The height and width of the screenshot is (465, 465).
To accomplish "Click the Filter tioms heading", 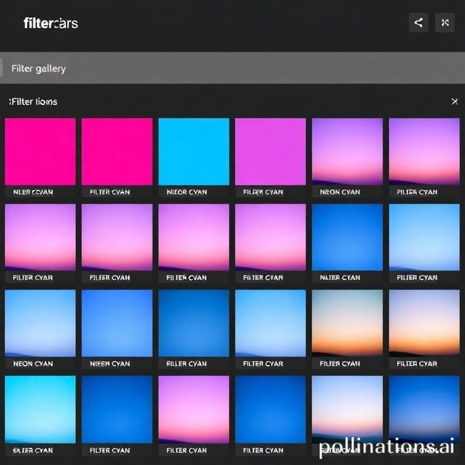I will (x=33, y=102).
